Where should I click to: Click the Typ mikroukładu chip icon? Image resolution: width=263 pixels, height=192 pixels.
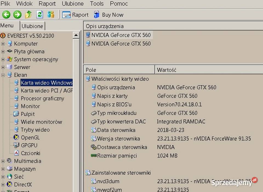click(94, 113)
